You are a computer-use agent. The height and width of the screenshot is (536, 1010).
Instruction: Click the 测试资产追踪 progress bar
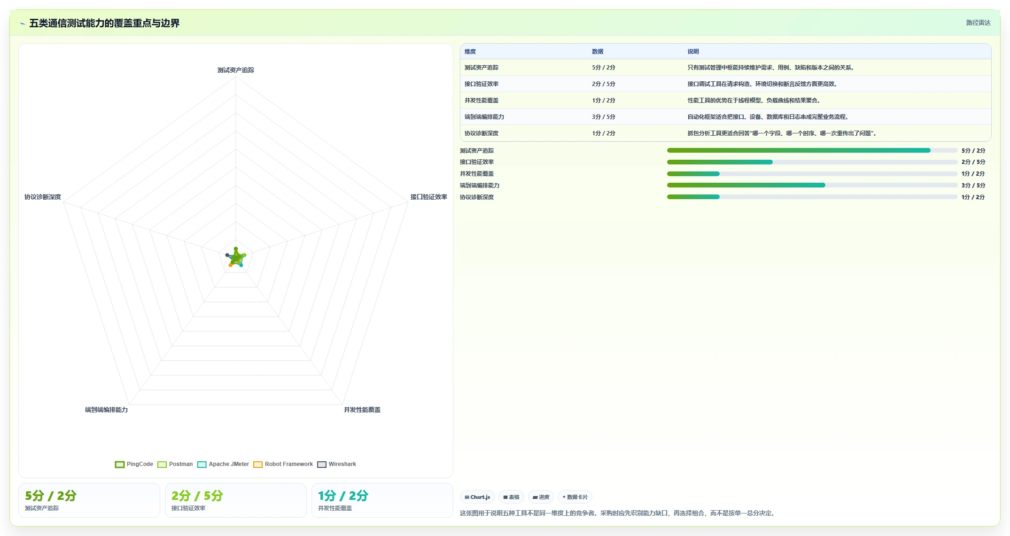pyautogui.click(x=812, y=150)
